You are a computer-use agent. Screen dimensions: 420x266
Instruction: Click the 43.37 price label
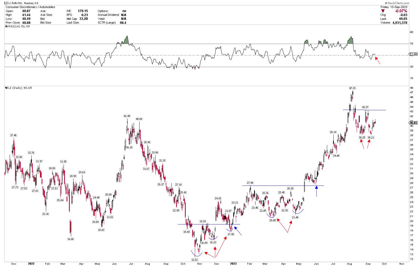click(x=365, y=107)
